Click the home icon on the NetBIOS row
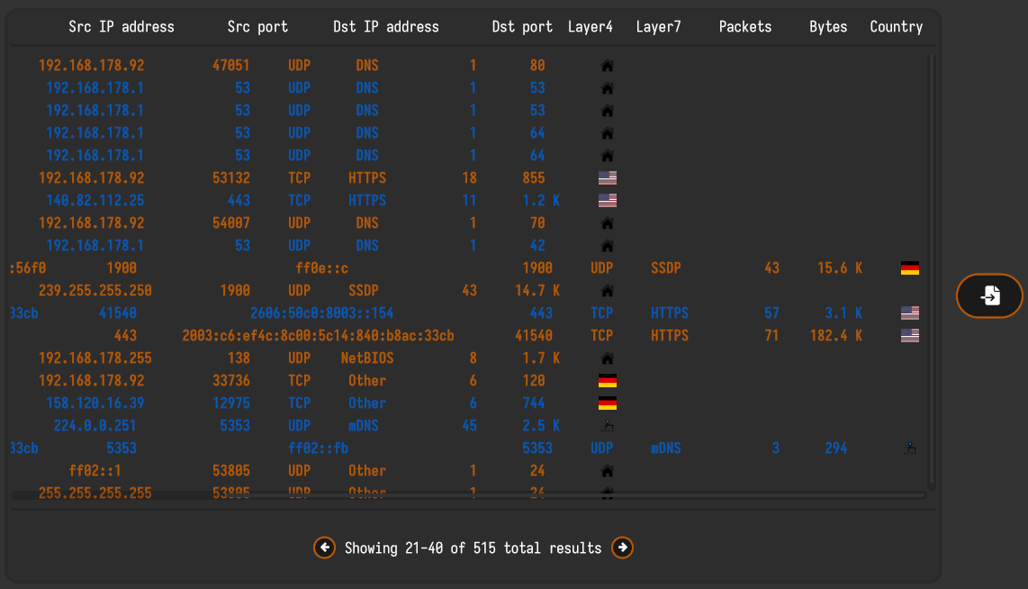1028x589 pixels. pos(608,358)
